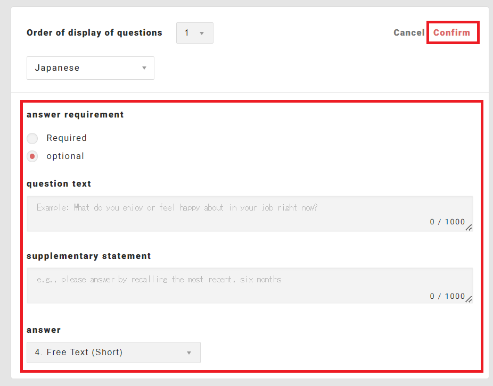Click the arrow icon in Japanese selector

coord(144,68)
